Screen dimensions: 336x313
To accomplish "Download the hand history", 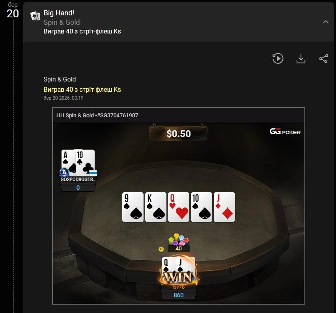I will click(x=301, y=58).
